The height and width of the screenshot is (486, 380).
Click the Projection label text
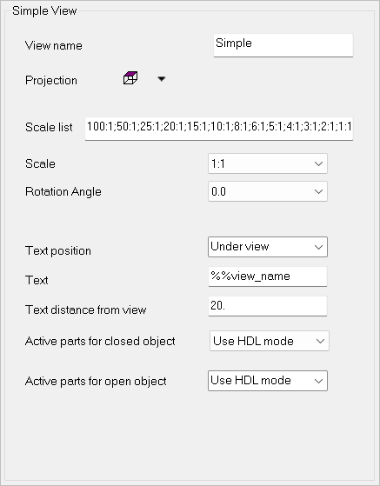coord(51,80)
